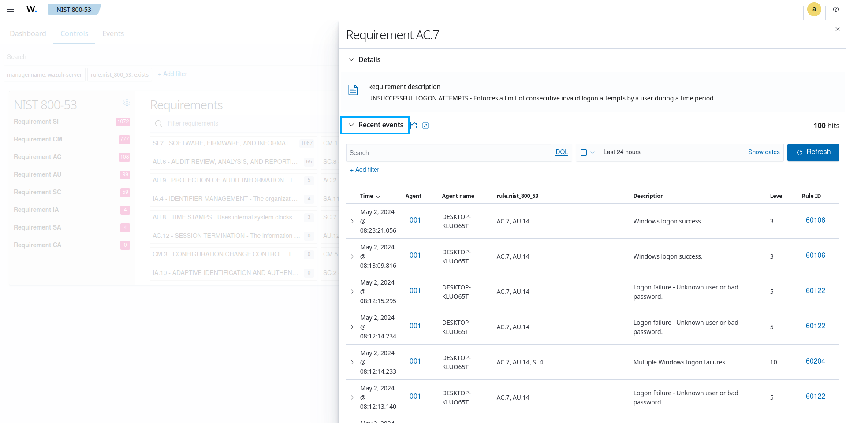Open rule ID 60204 link
Image resolution: width=846 pixels, height=423 pixels.
[x=815, y=361]
